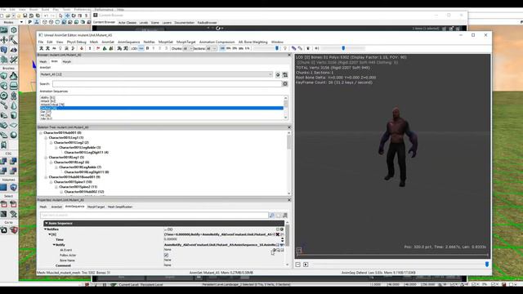
Task: Close the Properties panel
Action: pos(289,200)
